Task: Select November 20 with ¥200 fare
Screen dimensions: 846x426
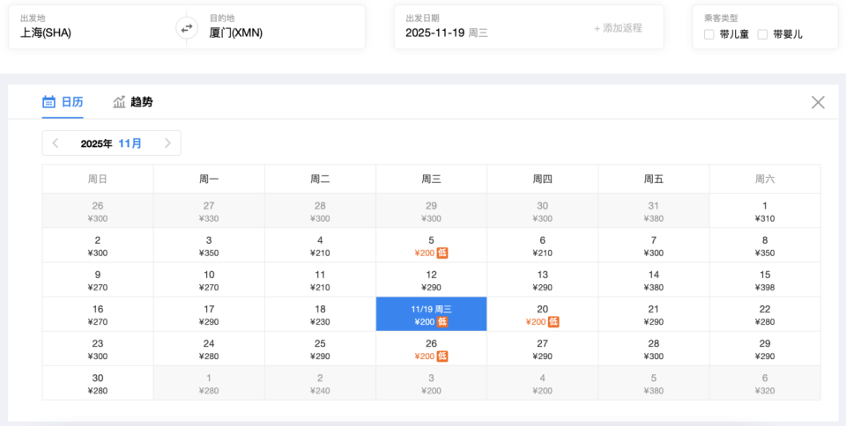Action: [x=542, y=315]
